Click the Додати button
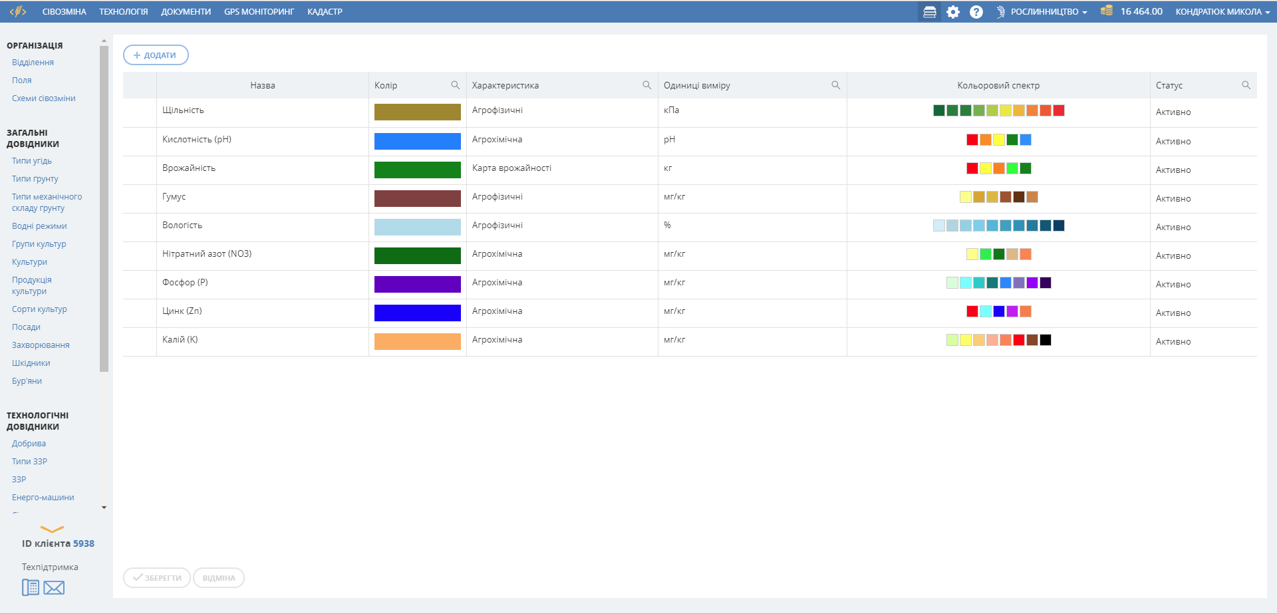Image resolution: width=1277 pixels, height=614 pixels. click(156, 55)
